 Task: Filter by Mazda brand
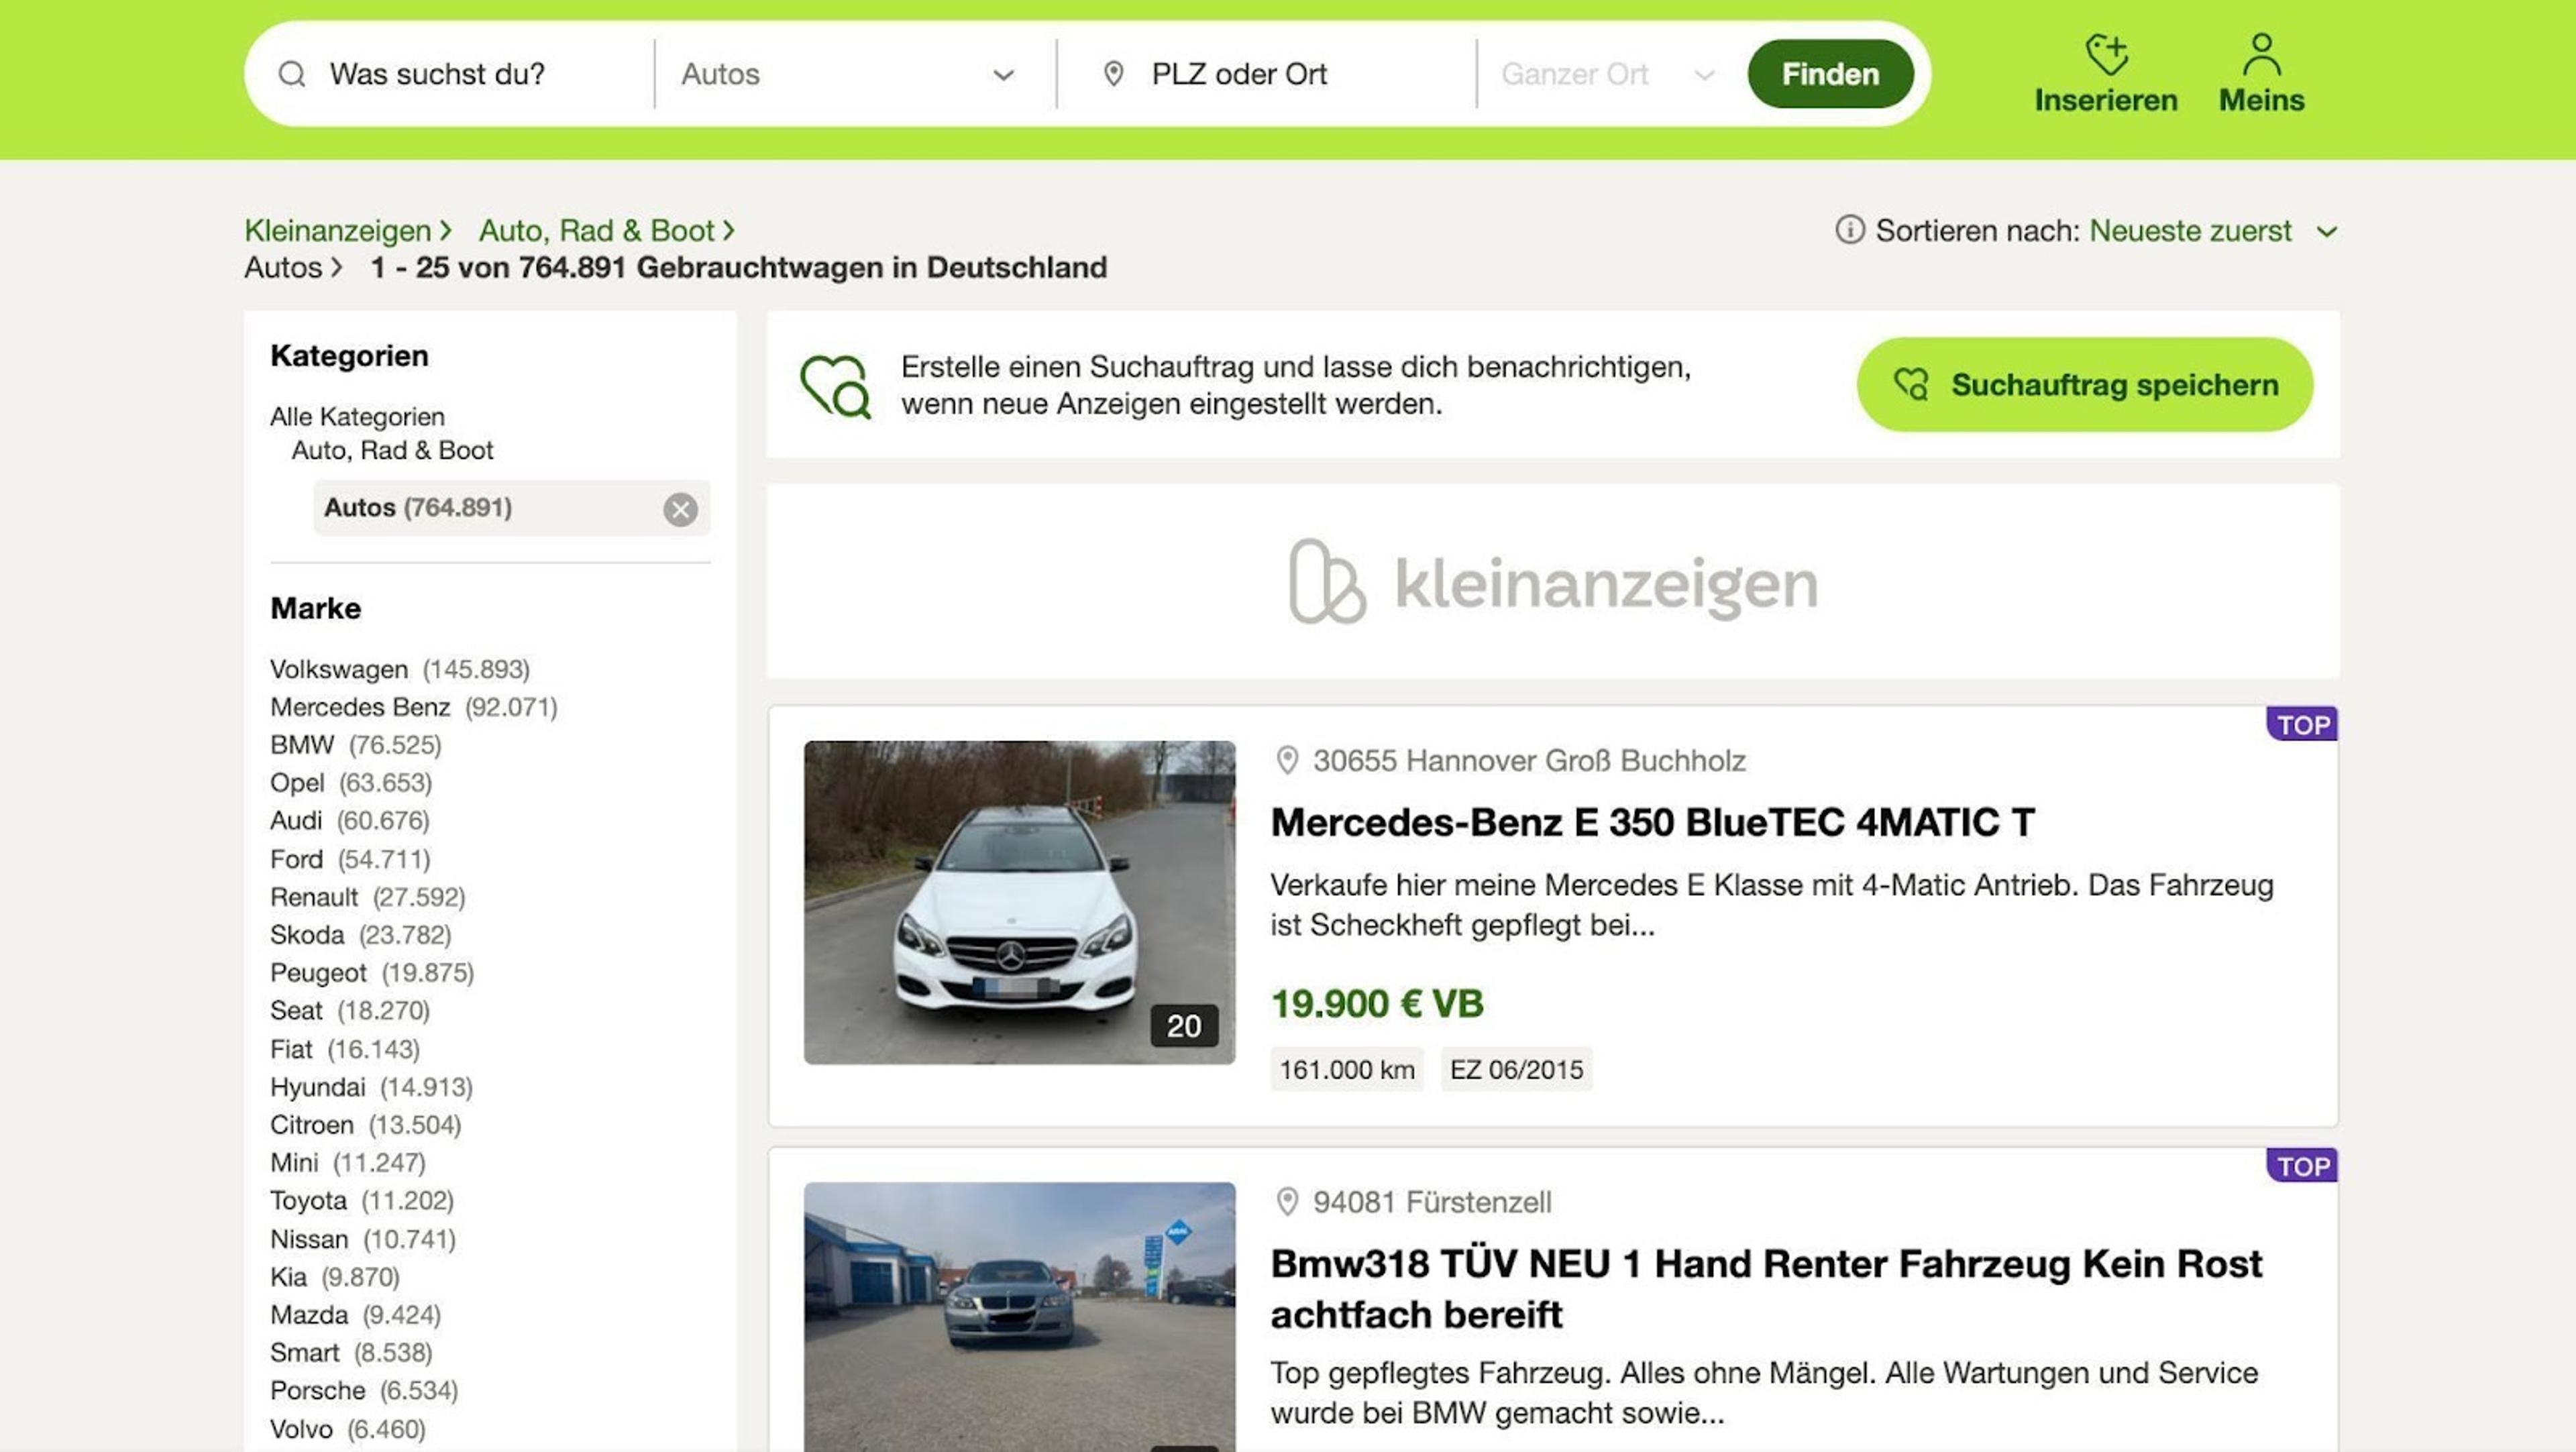tap(309, 1315)
